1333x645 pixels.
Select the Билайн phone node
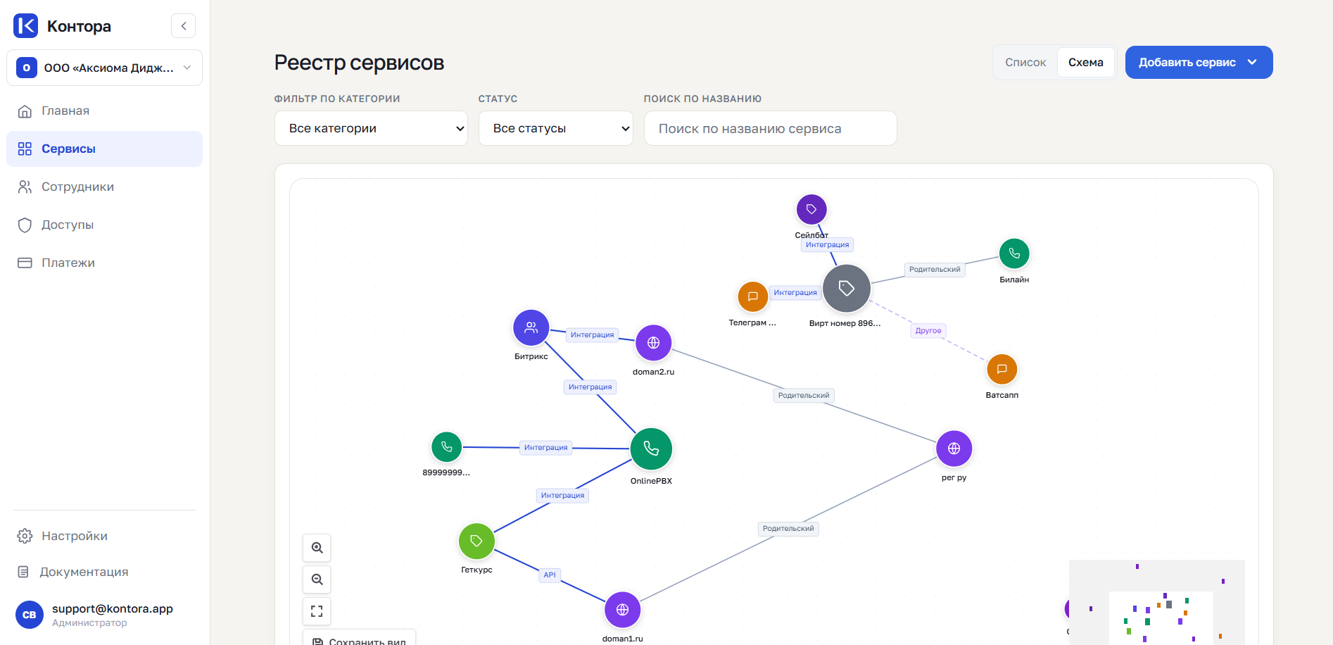1014,253
